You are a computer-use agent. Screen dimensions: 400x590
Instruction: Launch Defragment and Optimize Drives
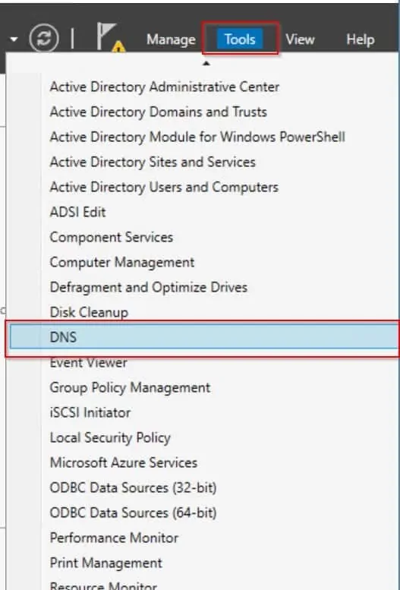click(x=149, y=288)
